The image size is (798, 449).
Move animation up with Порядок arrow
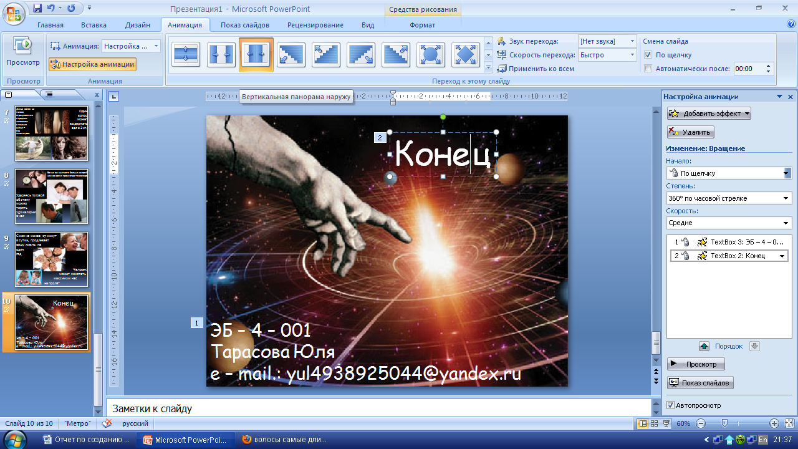click(x=704, y=346)
